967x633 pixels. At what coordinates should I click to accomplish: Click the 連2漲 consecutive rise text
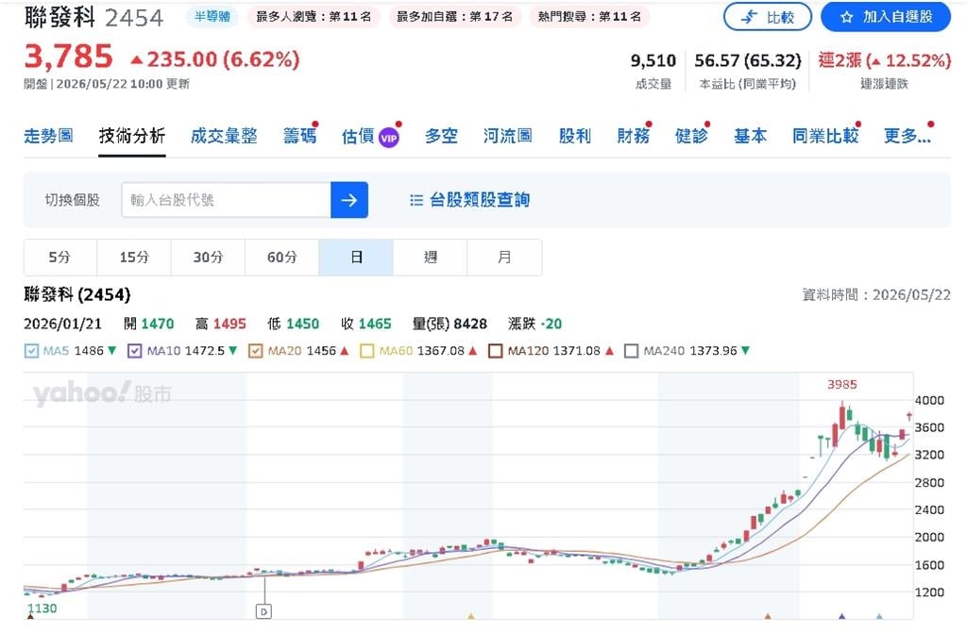tap(884, 60)
